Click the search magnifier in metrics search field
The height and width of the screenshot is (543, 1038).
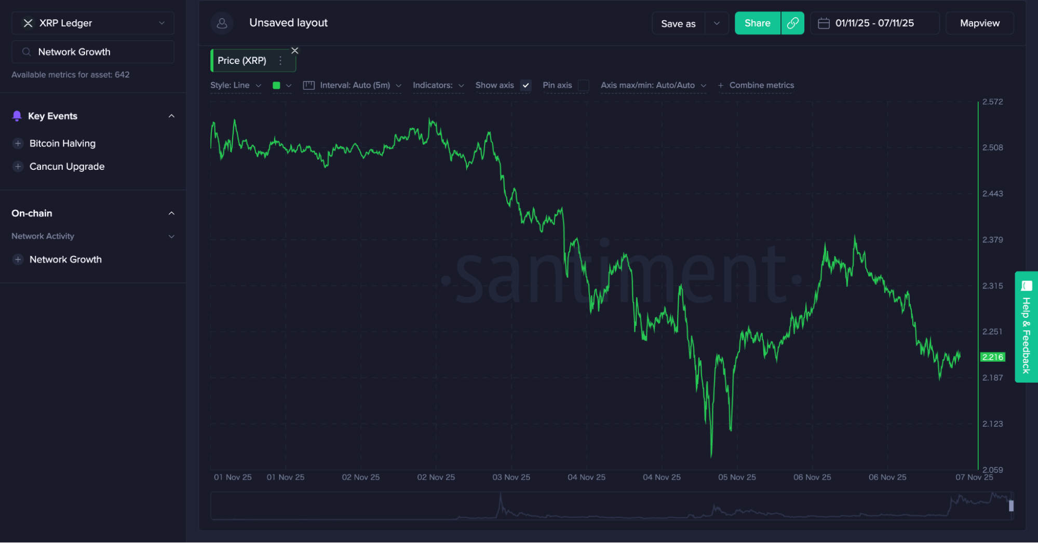tap(26, 51)
